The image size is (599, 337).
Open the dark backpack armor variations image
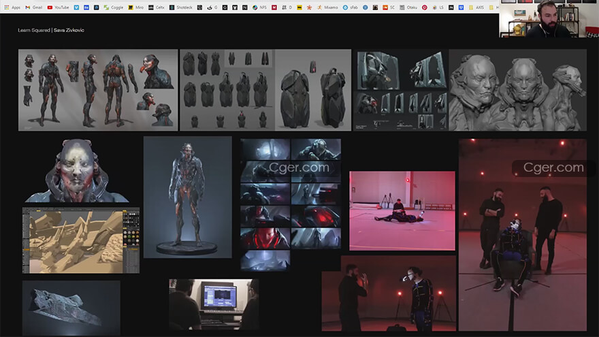pos(265,90)
